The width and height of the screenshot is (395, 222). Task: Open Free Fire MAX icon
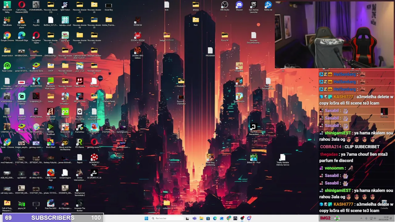point(51,204)
